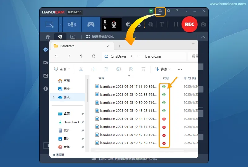This screenshot has width=248, height=167.
Task: Click the horizontal scrollbar in file list
Action: point(139,150)
